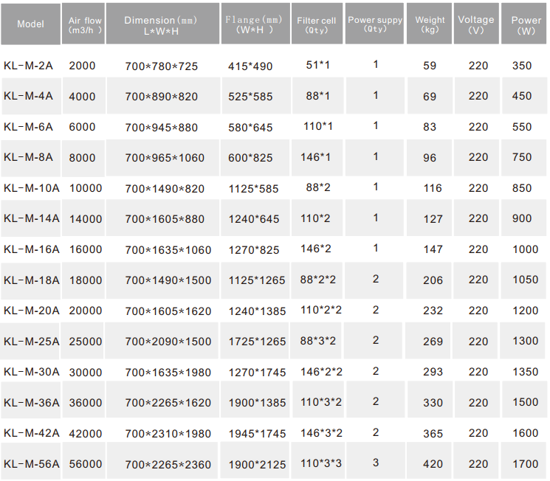Screen dimensions: 550x481
Task: Click the 700*2310*1980 dimension cell
Action: tap(168, 434)
